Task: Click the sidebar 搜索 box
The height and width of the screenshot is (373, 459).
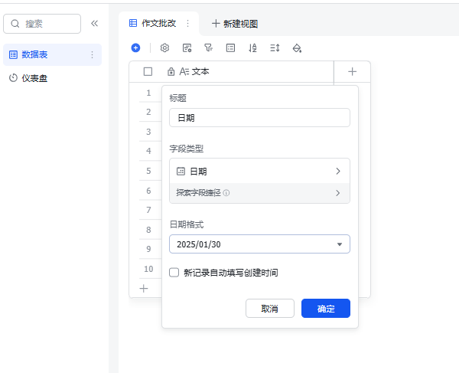Action: (42, 24)
